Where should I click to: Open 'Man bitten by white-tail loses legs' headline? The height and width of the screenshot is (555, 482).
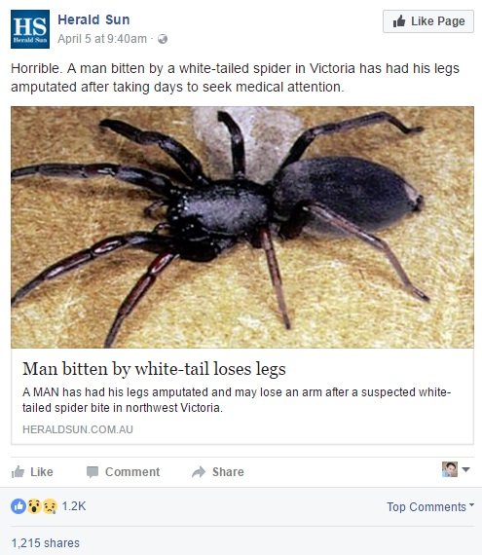(x=154, y=369)
